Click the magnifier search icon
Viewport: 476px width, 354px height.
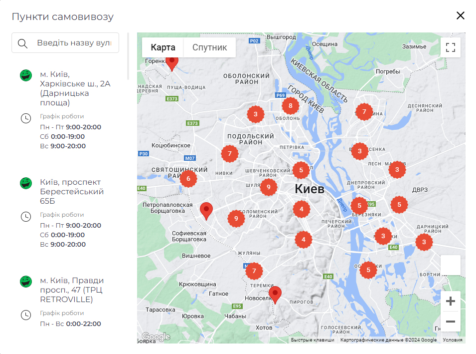tap(22, 43)
